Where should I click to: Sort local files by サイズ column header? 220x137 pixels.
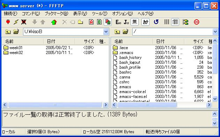pos(86,41)
